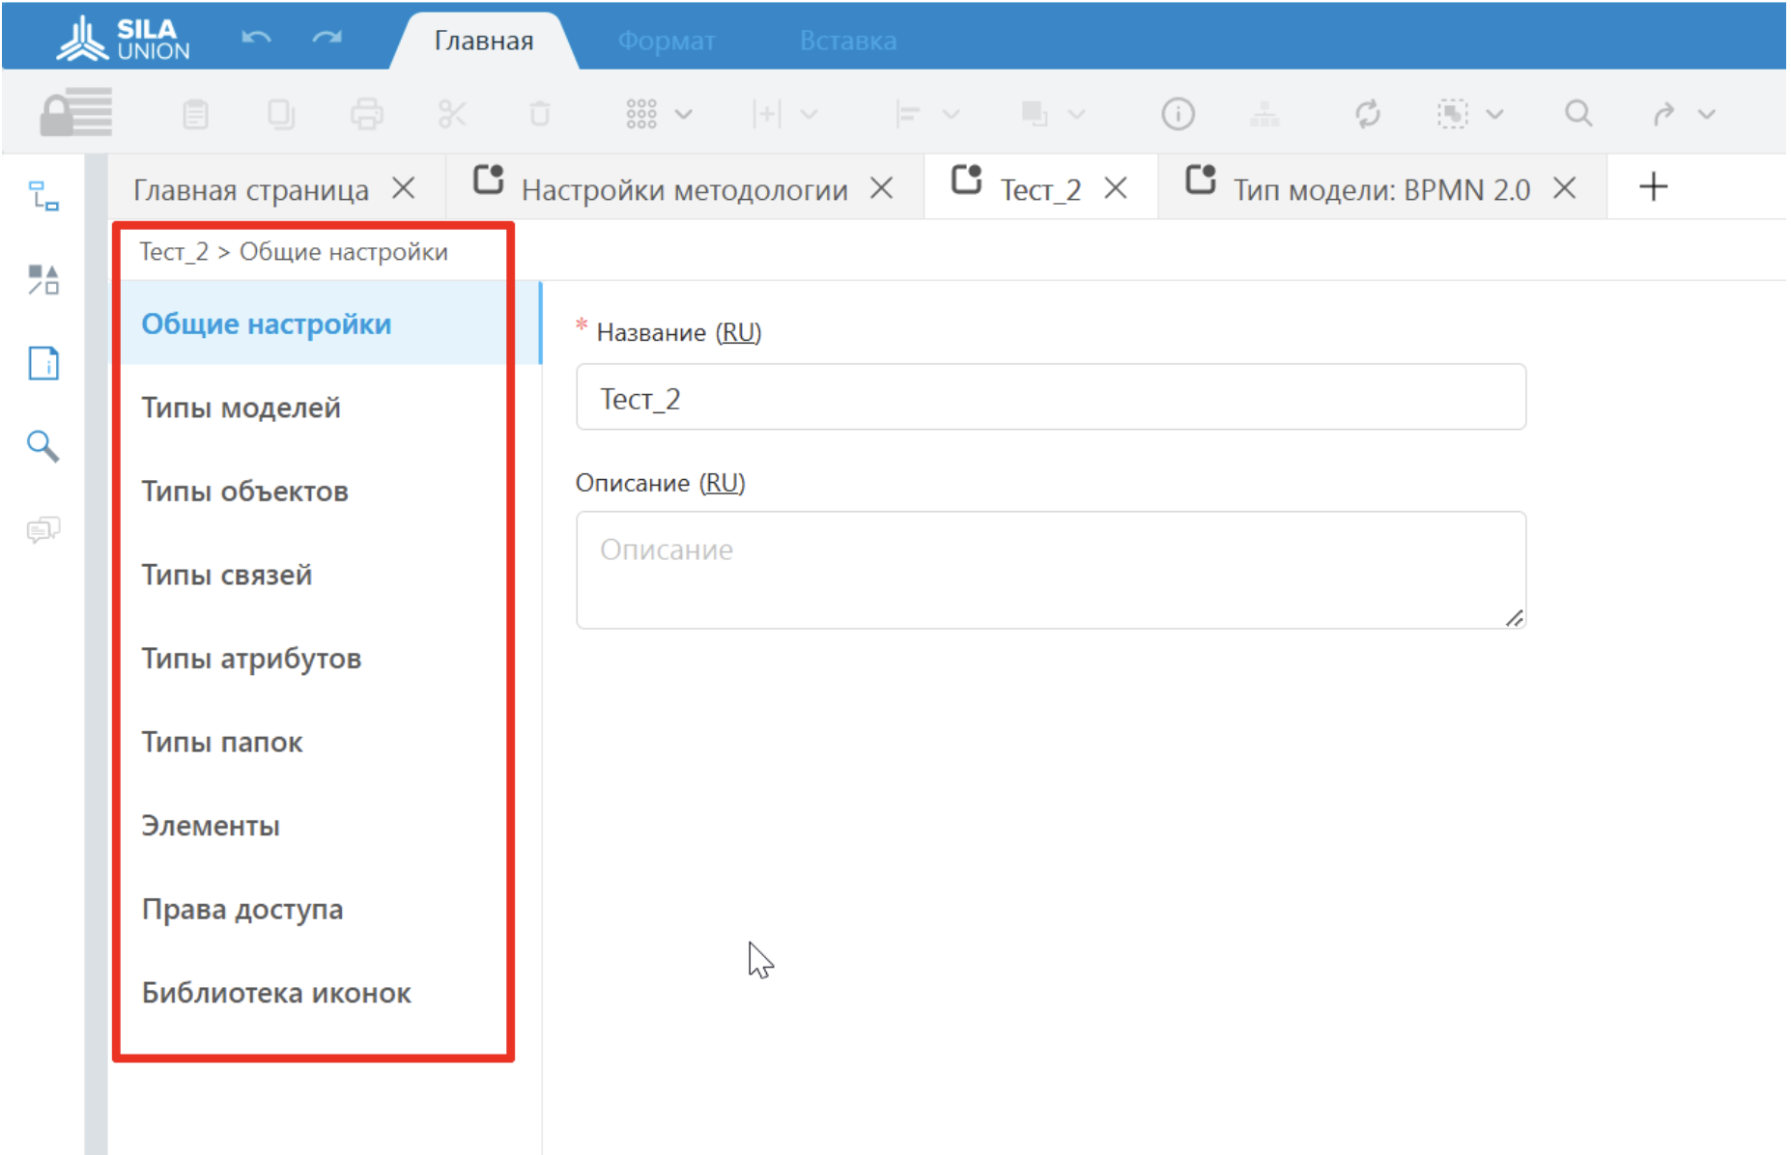Click the lock edit mode icon
Image resolution: width=1791 pixels, height=1155 pixels.
(x=75, y=113)
